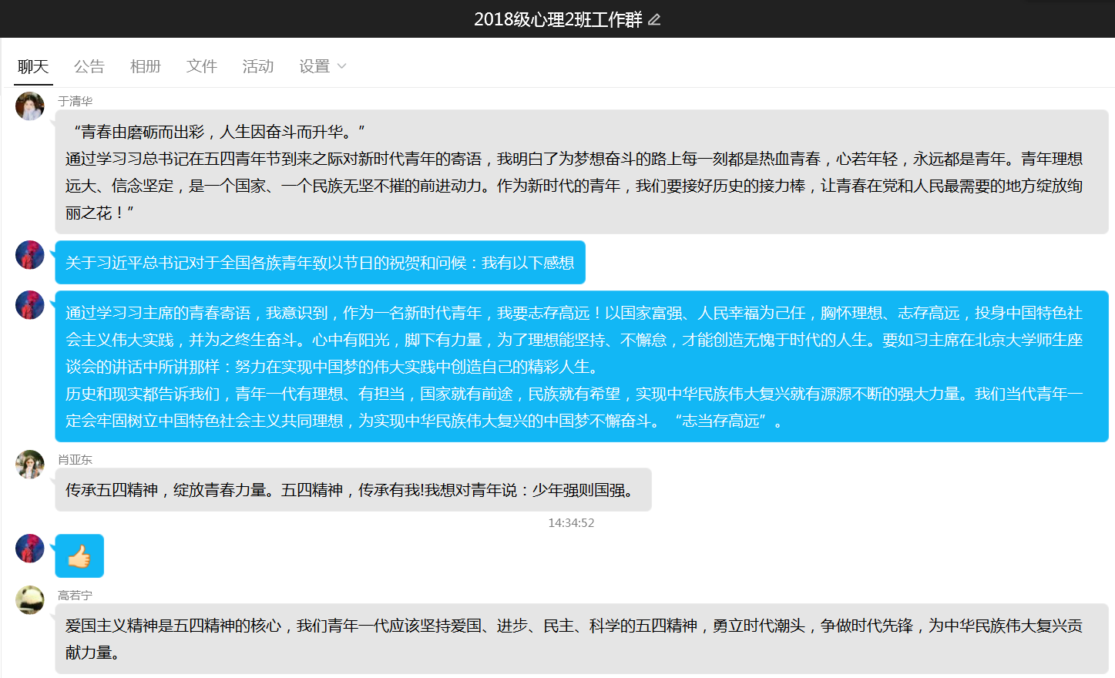Go to the 相册 tab

[146, 66]
